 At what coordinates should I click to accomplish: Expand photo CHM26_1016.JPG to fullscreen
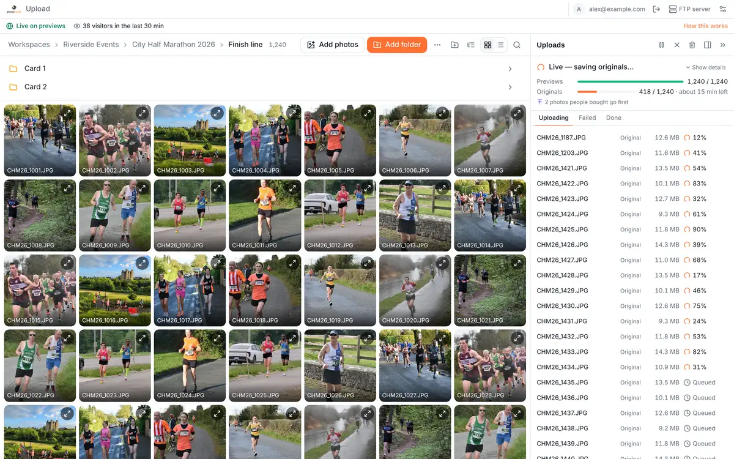(142, 263)
